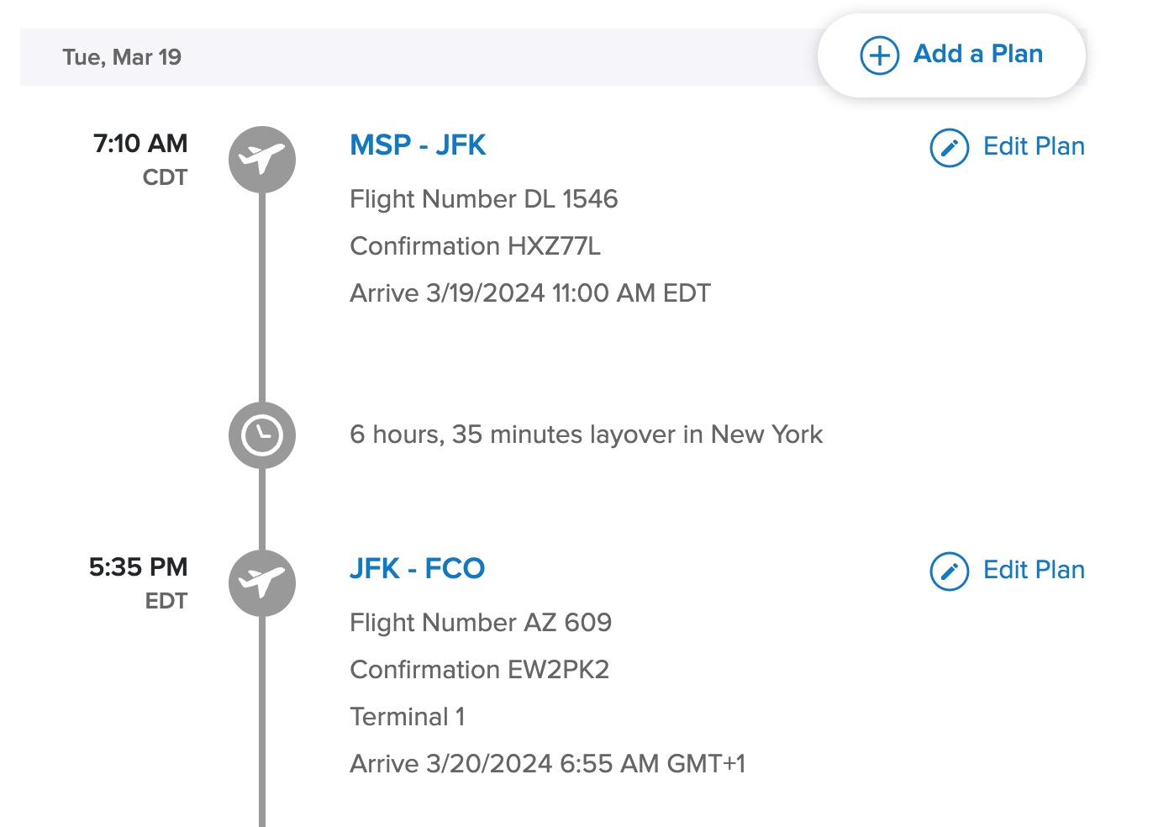The height and width of the screenshot is (827, 1153).
Task: Select the airplane icon for the JFK-FCO flight
Action: pos(262,583)
